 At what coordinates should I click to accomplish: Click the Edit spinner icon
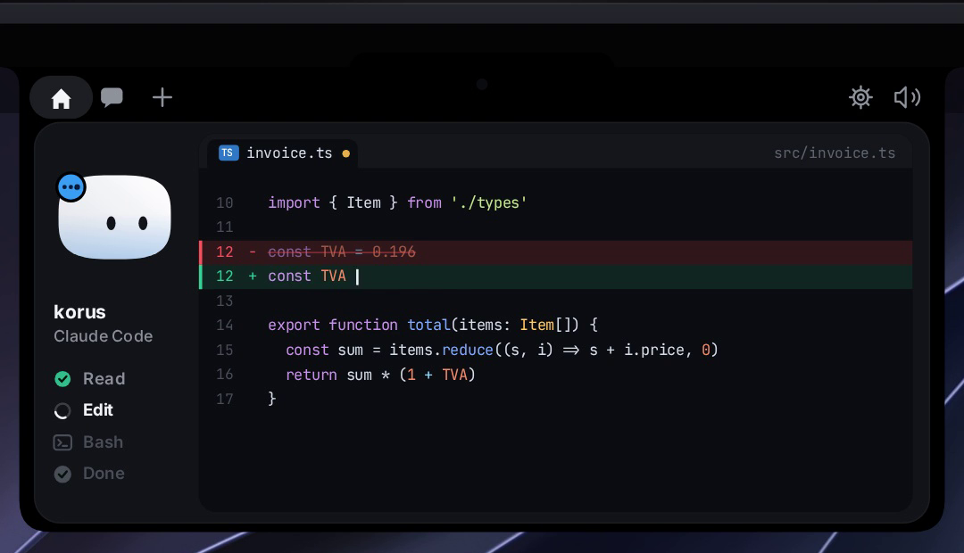[x=62, y=410]
